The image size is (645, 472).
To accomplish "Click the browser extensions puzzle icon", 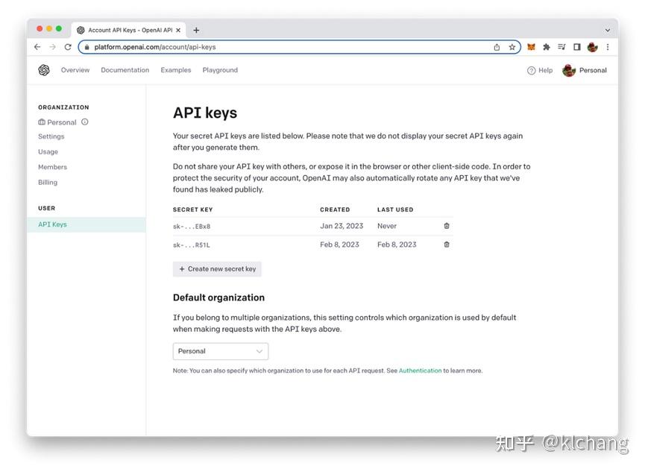I will 546,46.
